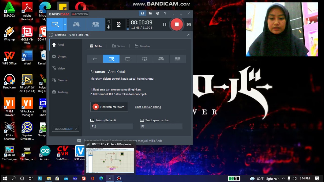Image resolution: width=324 pixels, height=182 pixels.
Task: Open Bandicam desktop shortcut
Action: coord(9,81)
